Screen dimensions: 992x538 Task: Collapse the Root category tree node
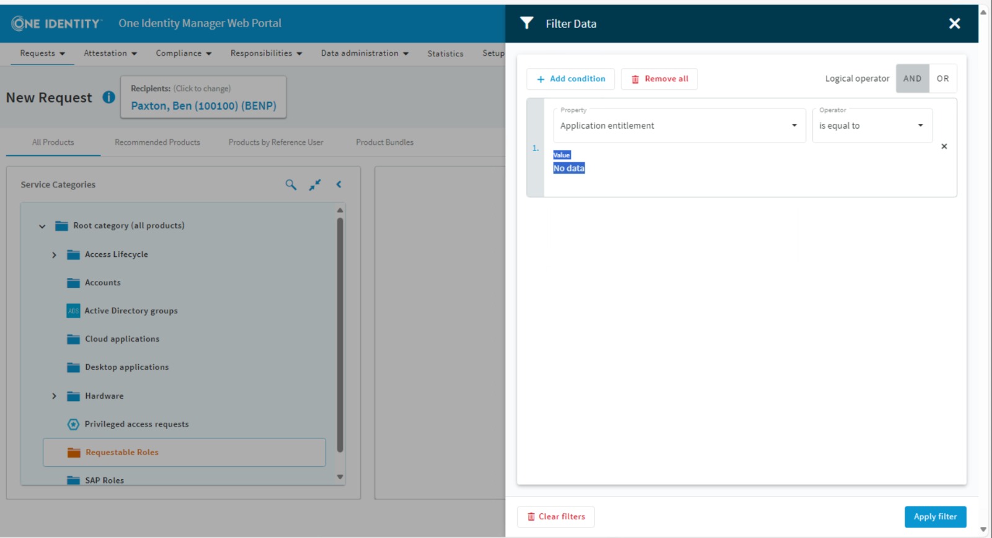click(42, 226)
